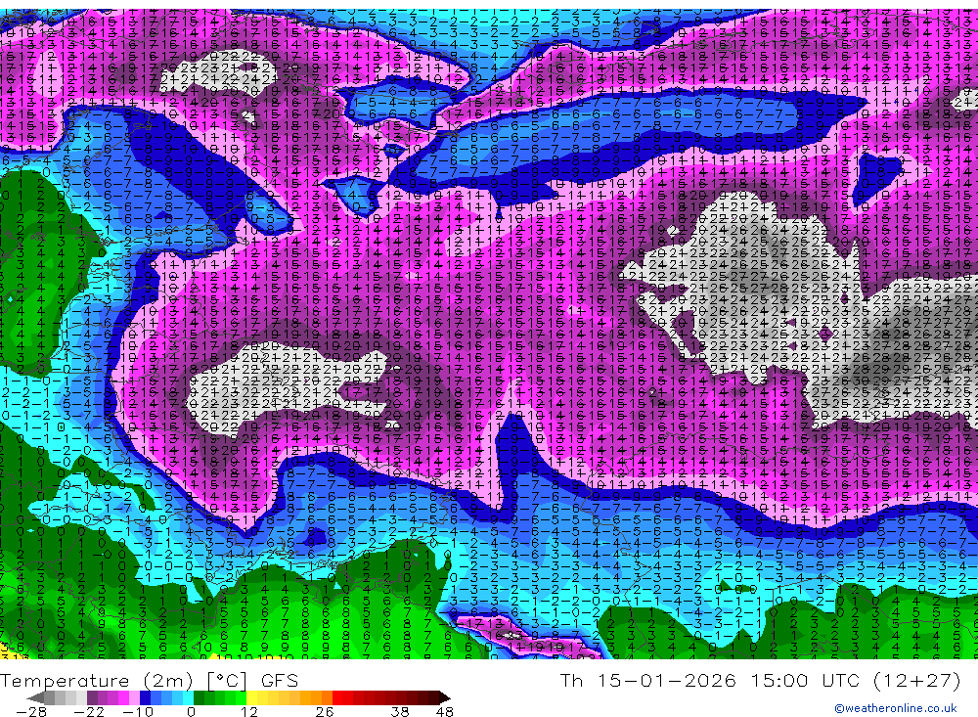The image size is (978, 717).
Task: Pick the bright yellow swatch right of 12 on the scale
Action: [x=252, y=698]
